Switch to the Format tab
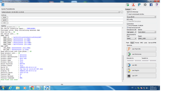Image resolution: width=171 pixels, height=103 pixels. tap(137, 43)
